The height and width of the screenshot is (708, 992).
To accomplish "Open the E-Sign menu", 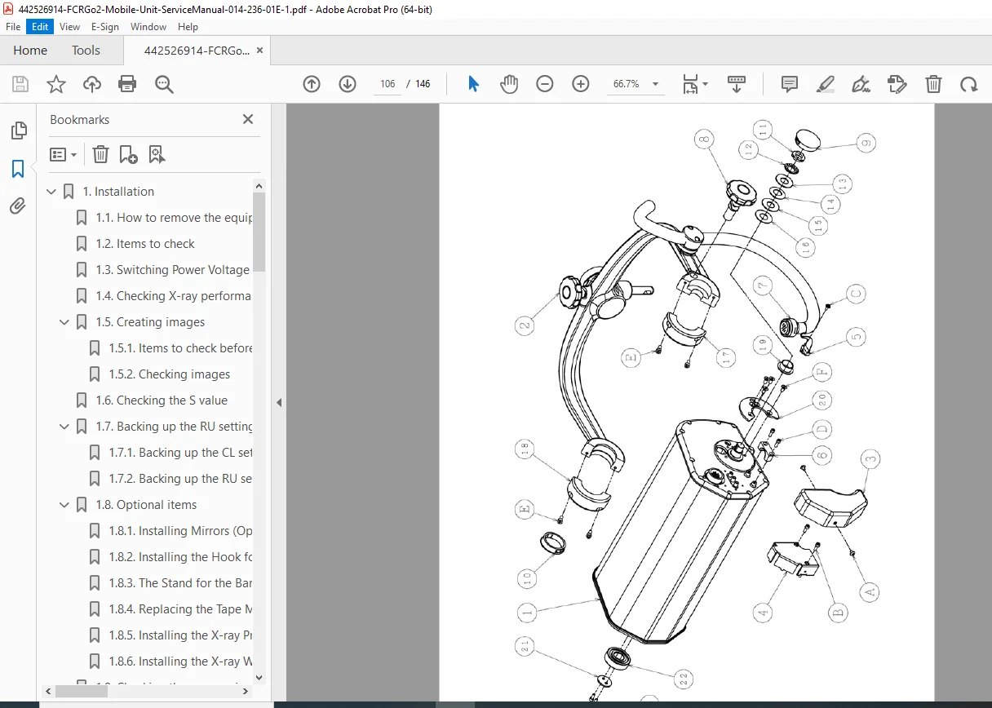I will 105,27.
